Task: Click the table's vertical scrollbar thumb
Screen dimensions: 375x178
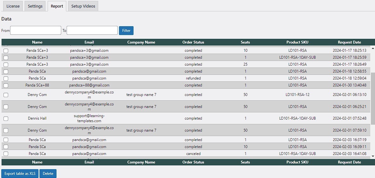Action: [373, 98]
